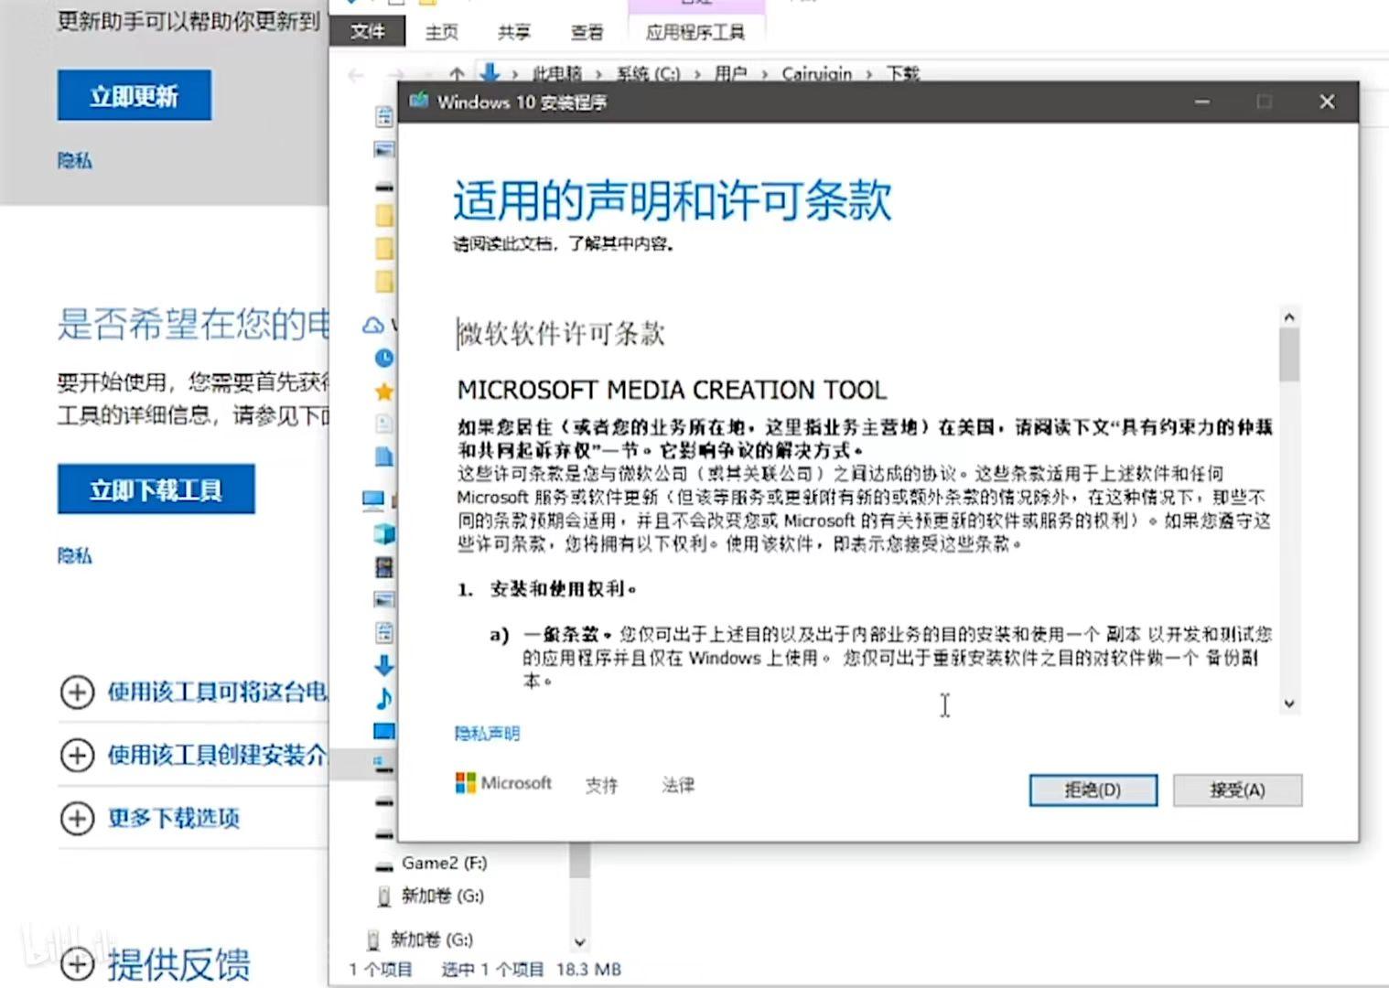Open 隐私 link below 立即下载工具 button

74,556
